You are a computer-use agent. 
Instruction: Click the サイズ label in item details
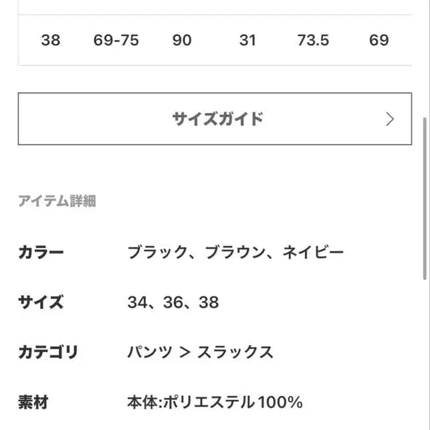click(41, 302)
